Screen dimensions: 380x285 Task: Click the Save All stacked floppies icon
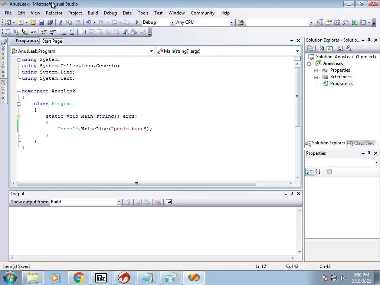[50, 22]
